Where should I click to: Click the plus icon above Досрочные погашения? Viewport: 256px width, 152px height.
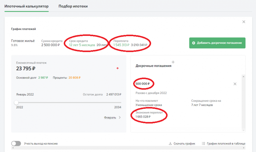pos(173,62)
